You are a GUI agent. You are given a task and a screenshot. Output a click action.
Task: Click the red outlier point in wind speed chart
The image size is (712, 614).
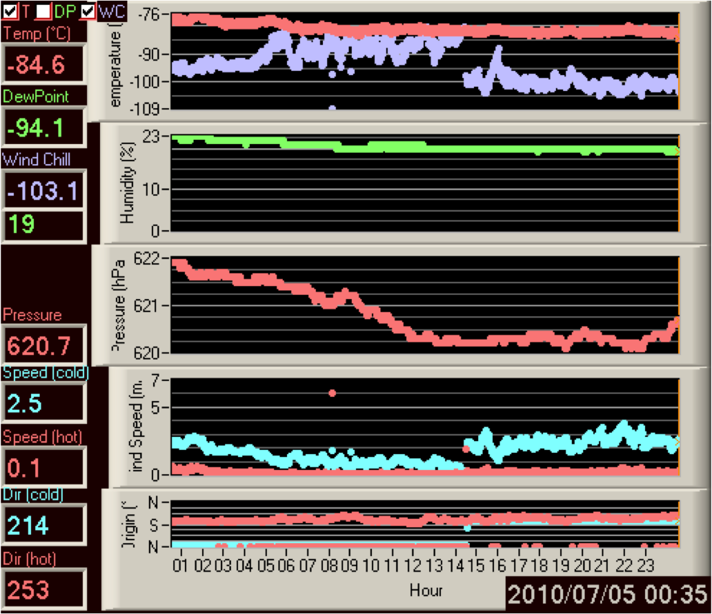332,393
